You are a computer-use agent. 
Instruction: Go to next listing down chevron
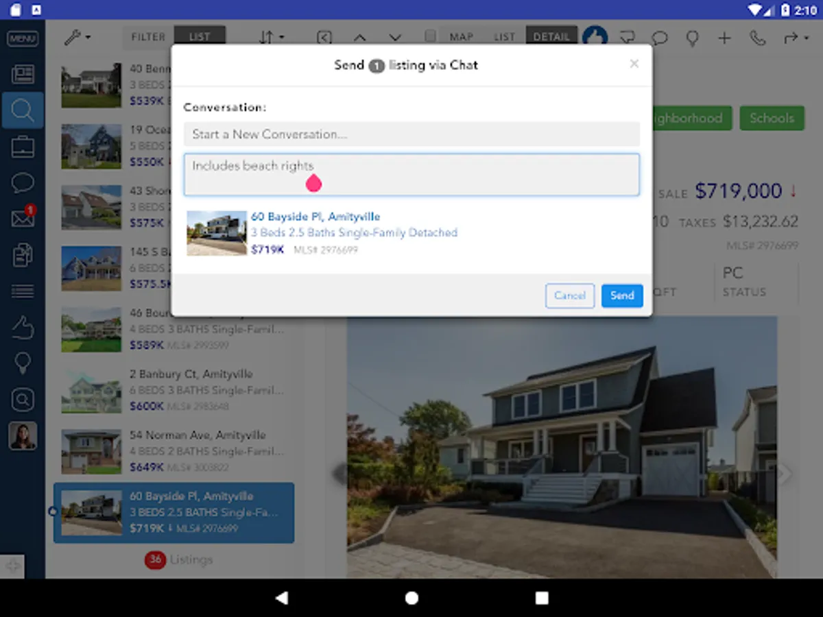(395, 38)
